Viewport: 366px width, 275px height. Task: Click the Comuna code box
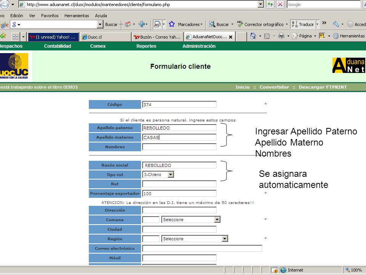pos(151,220)
